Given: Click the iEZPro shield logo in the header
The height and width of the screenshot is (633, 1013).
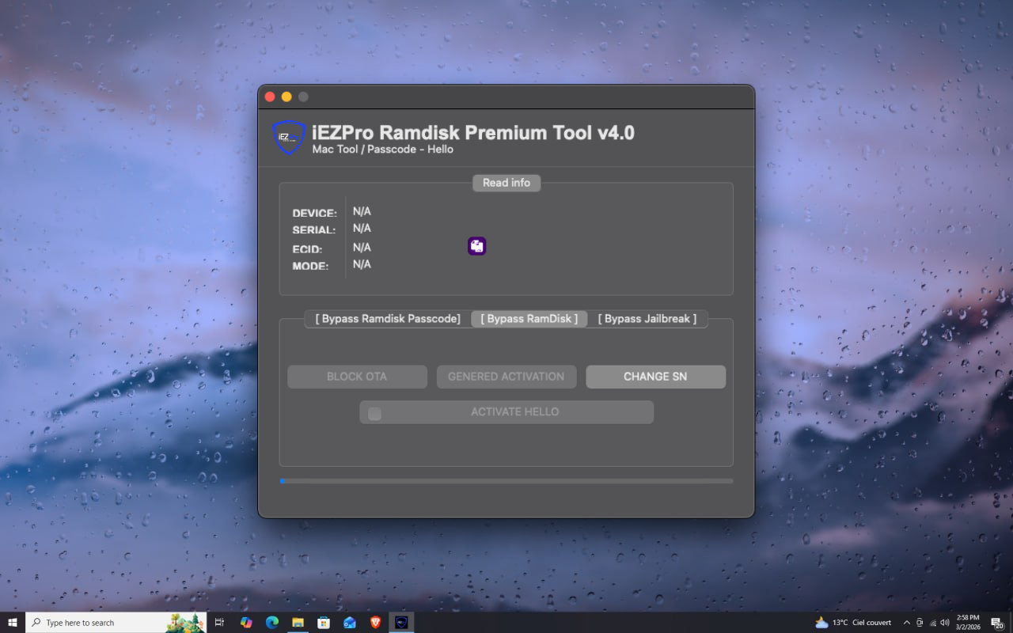Looking at the screenshot, I should coord(288,136).
